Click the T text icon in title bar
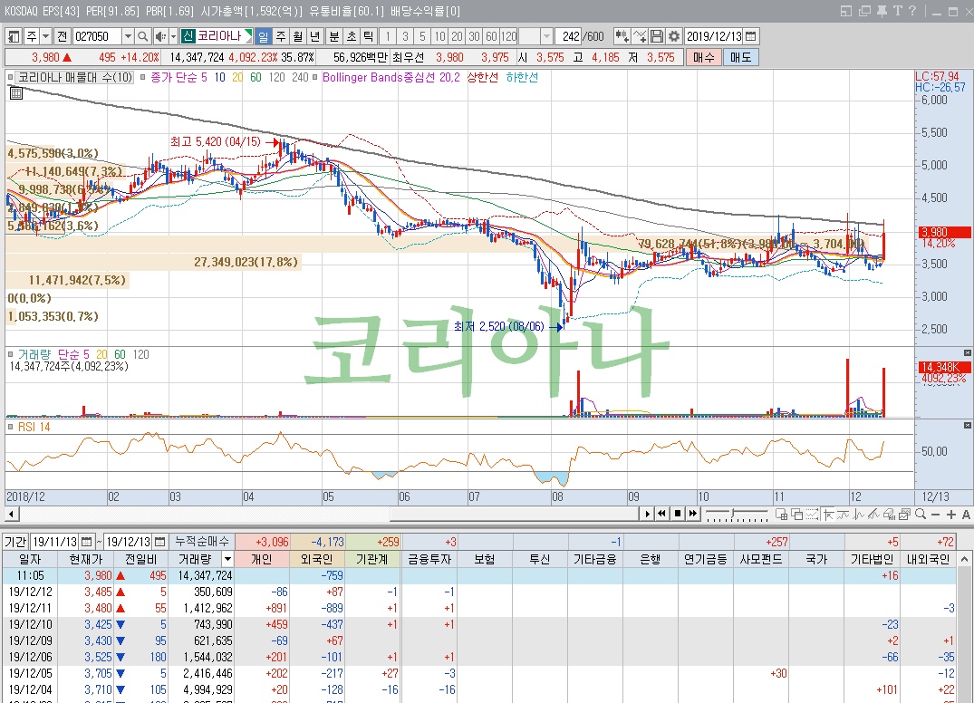Image resolution: width=974 pixels, height=703 pixels. pos(898,11)
